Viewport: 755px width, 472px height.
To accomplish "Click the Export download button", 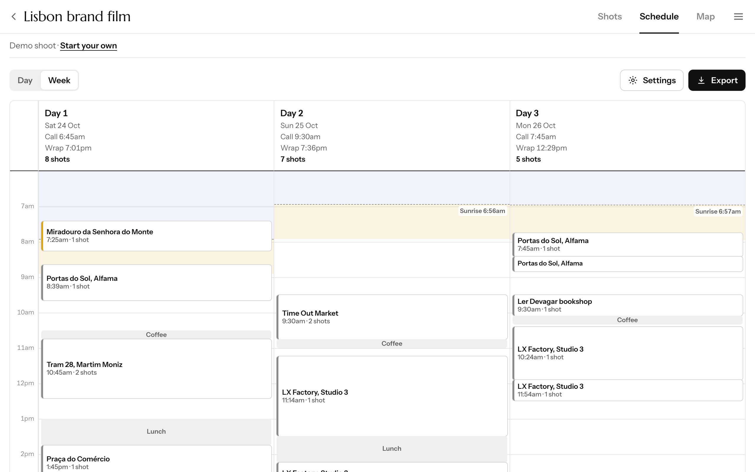I will tap(717, 80).
